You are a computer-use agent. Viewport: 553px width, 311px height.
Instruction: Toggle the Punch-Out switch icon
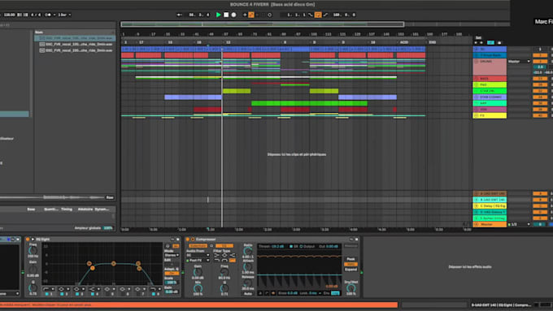(x=325, y=15)
